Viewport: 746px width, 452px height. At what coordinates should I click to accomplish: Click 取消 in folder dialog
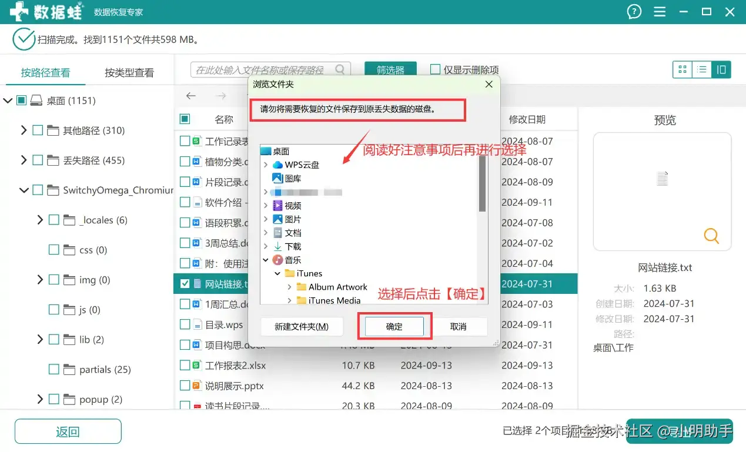click(458, 327)
